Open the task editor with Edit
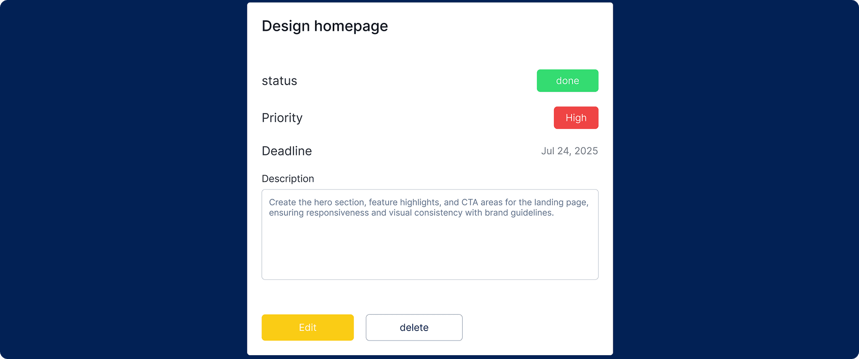859x359 pixels. 307,328
